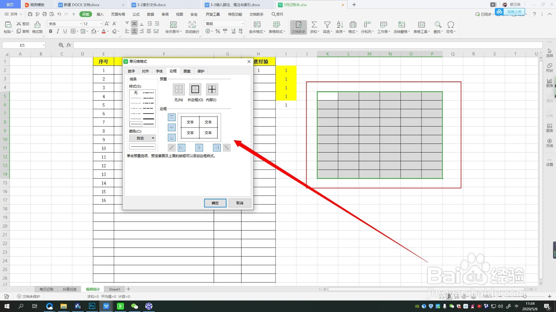This screenshot has width=556, height=312.
Task: Open the 形状 panel in right sidebar
Action: pyautogui.click(x=549, y=68)
